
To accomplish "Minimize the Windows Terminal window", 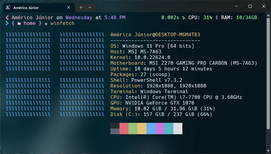I will coord(236,6).
